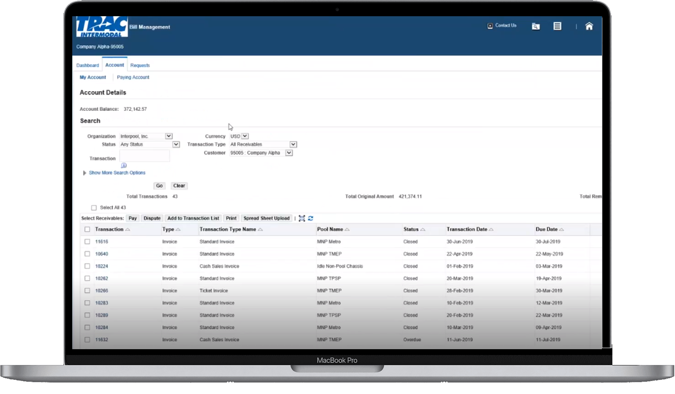675x394 pixels.
Task: Select the header checkbox in the table
Action: [x=87, y=229]
